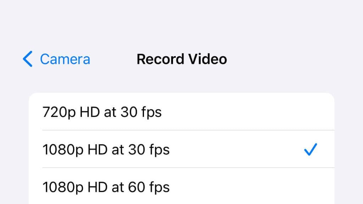Return to the previous Camera screen
Screen dimensions: 363x204
(x=56, y=59)
